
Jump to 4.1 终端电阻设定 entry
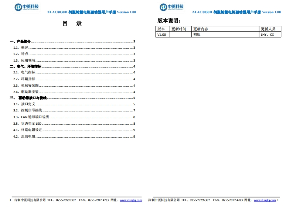28,130
